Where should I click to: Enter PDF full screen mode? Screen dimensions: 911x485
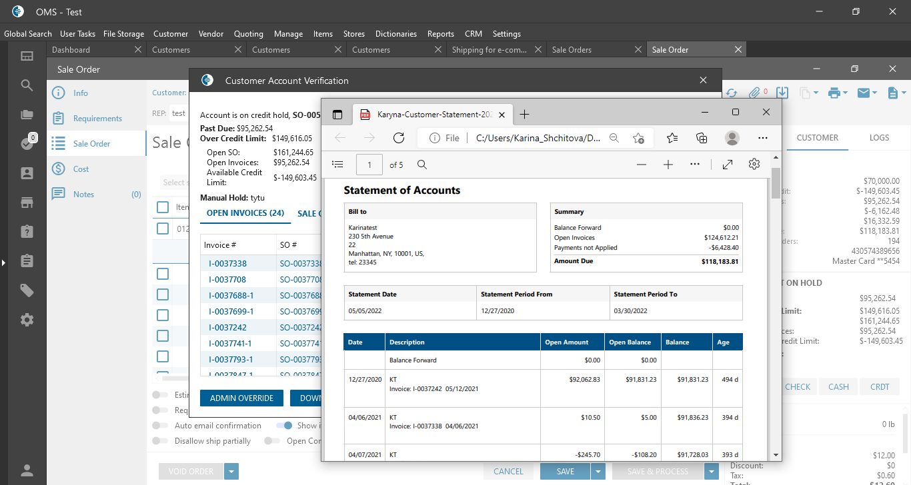(728, 165)
